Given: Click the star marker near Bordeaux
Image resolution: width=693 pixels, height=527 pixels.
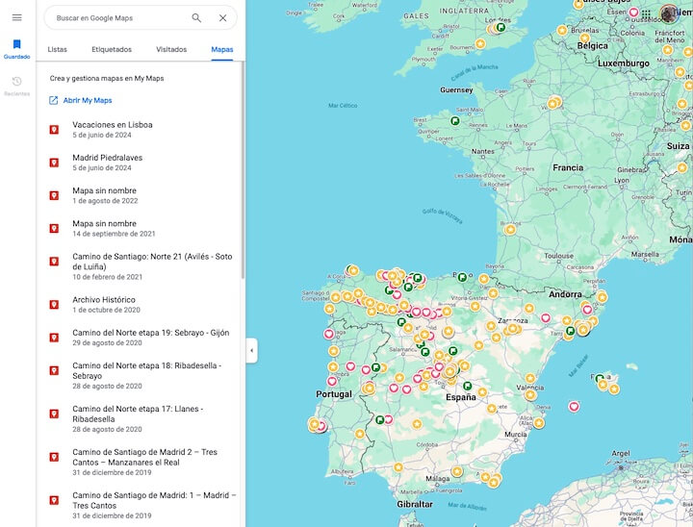Looking at the screenshot, I should pos(510,230).
